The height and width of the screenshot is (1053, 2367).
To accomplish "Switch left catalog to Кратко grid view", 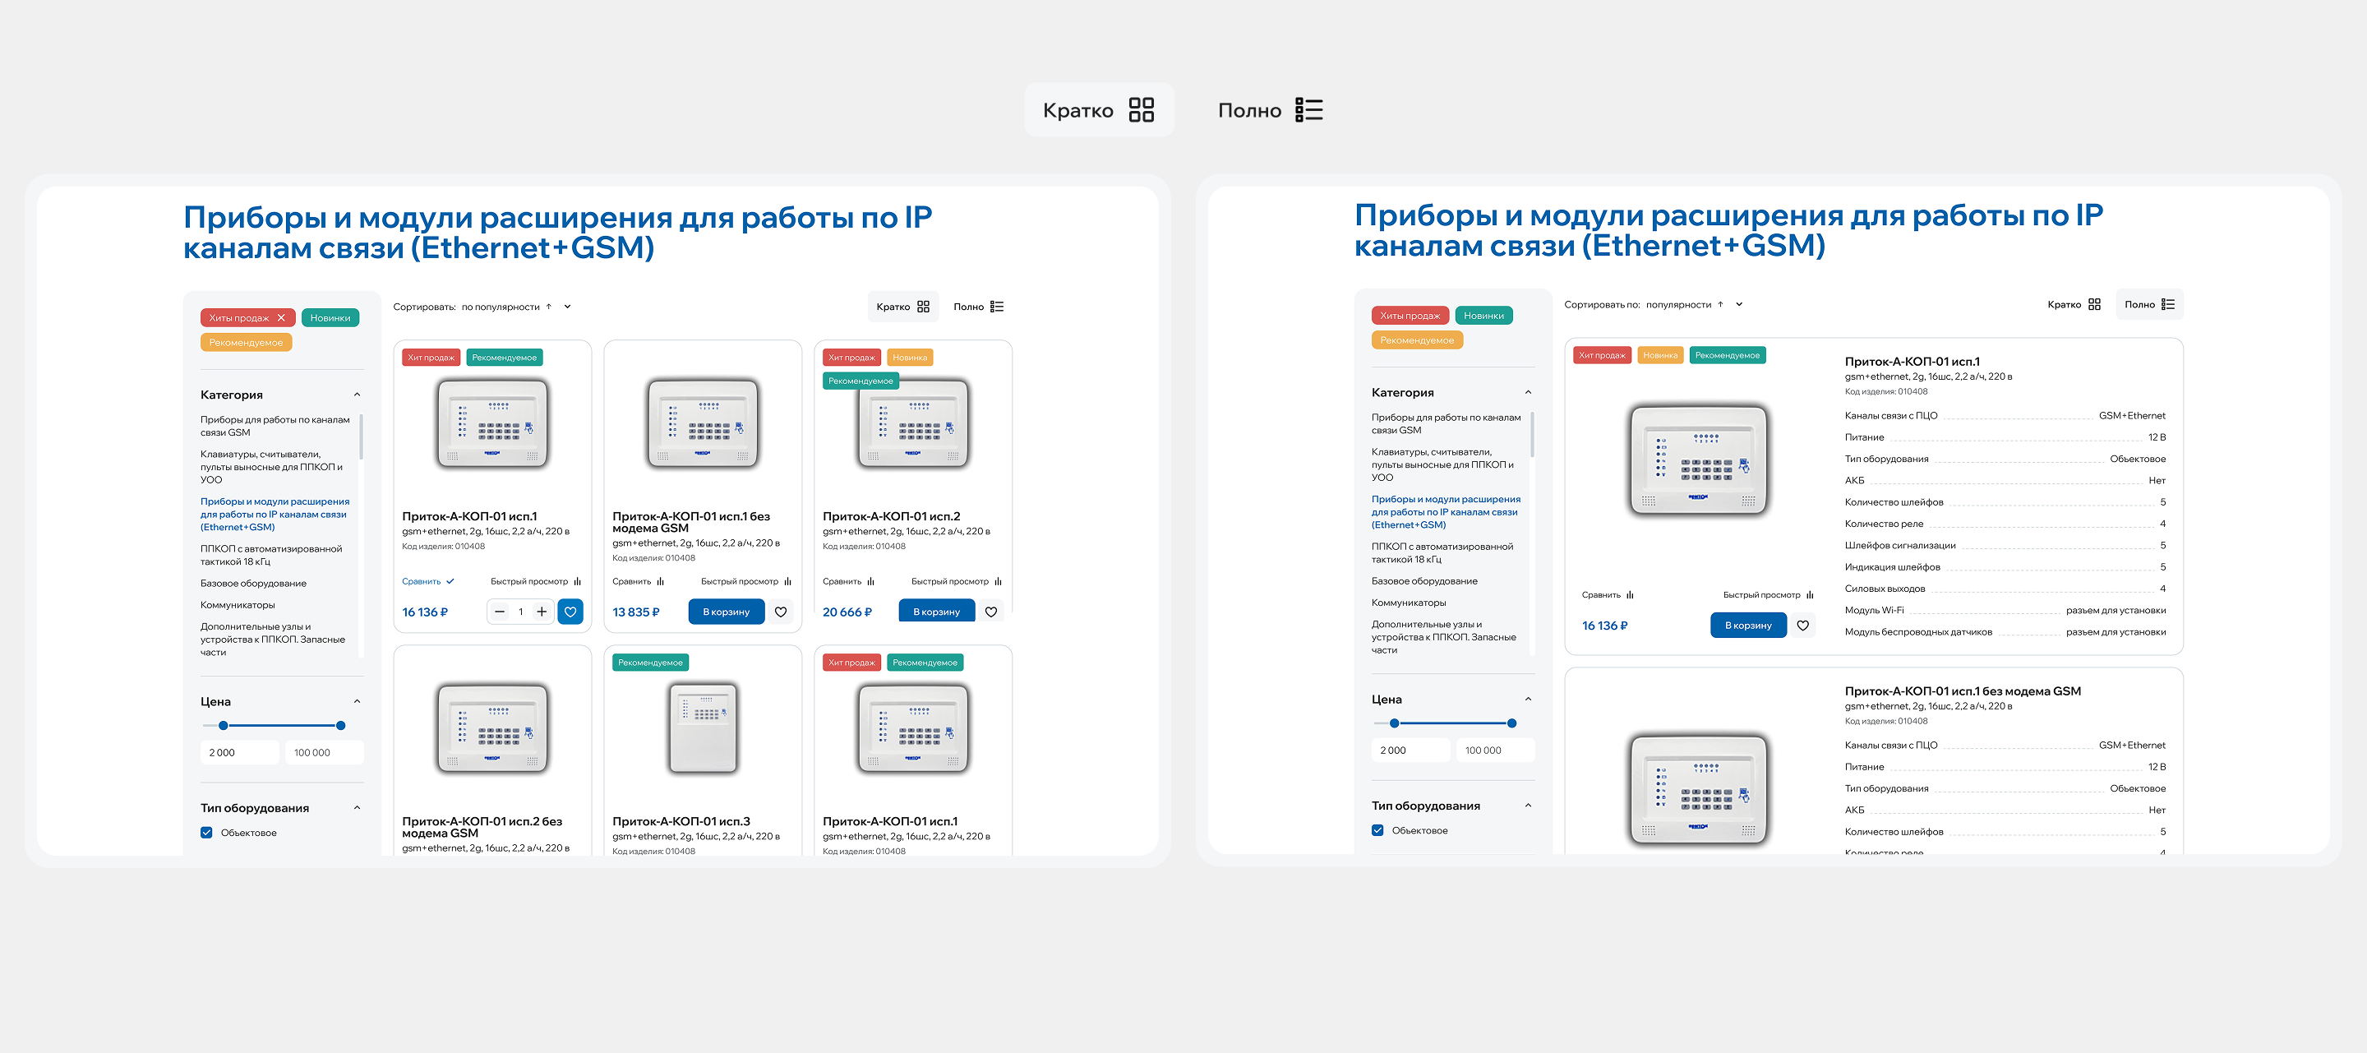I will (902, 307).
